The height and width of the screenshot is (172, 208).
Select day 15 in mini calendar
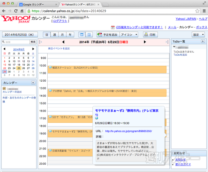(5, 65)
